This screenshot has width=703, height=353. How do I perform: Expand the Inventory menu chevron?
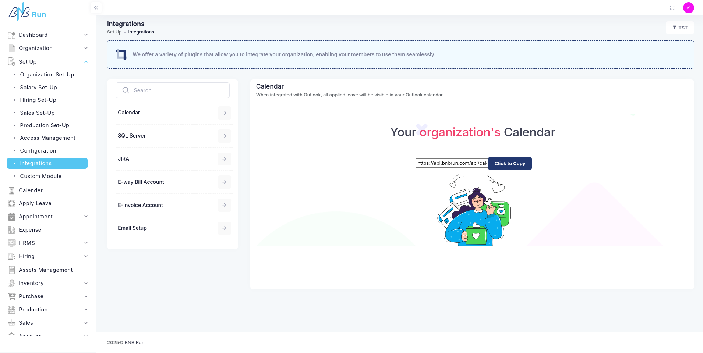[86, 283]
